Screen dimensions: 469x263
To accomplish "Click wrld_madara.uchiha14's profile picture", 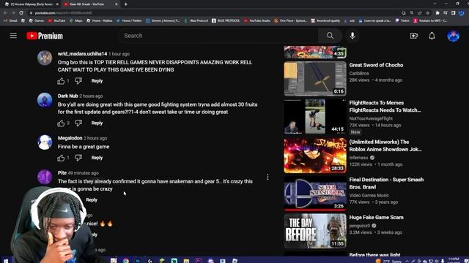I will click(x=45, y=58).
